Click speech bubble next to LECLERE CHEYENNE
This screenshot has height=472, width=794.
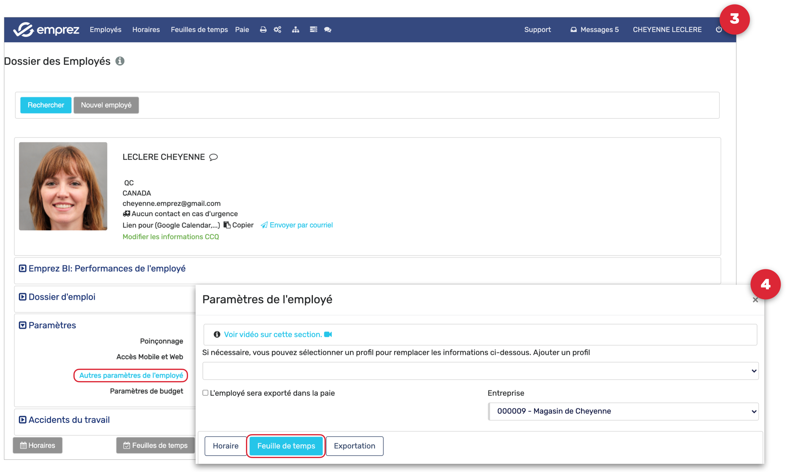[x=213, y=157]
